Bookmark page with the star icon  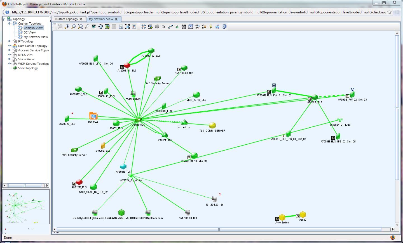(389, 12)
